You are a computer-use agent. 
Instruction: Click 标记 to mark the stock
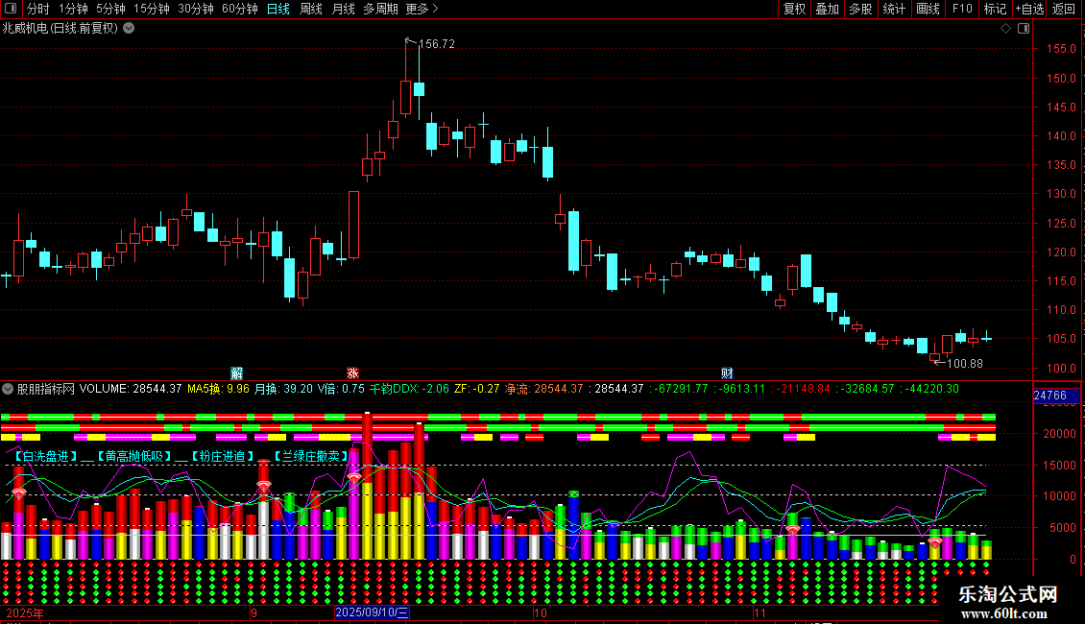click(x=995, y=9)
